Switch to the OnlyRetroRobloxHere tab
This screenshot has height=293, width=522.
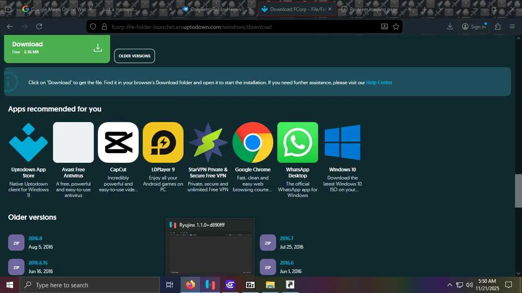click(x=217, y=9)
